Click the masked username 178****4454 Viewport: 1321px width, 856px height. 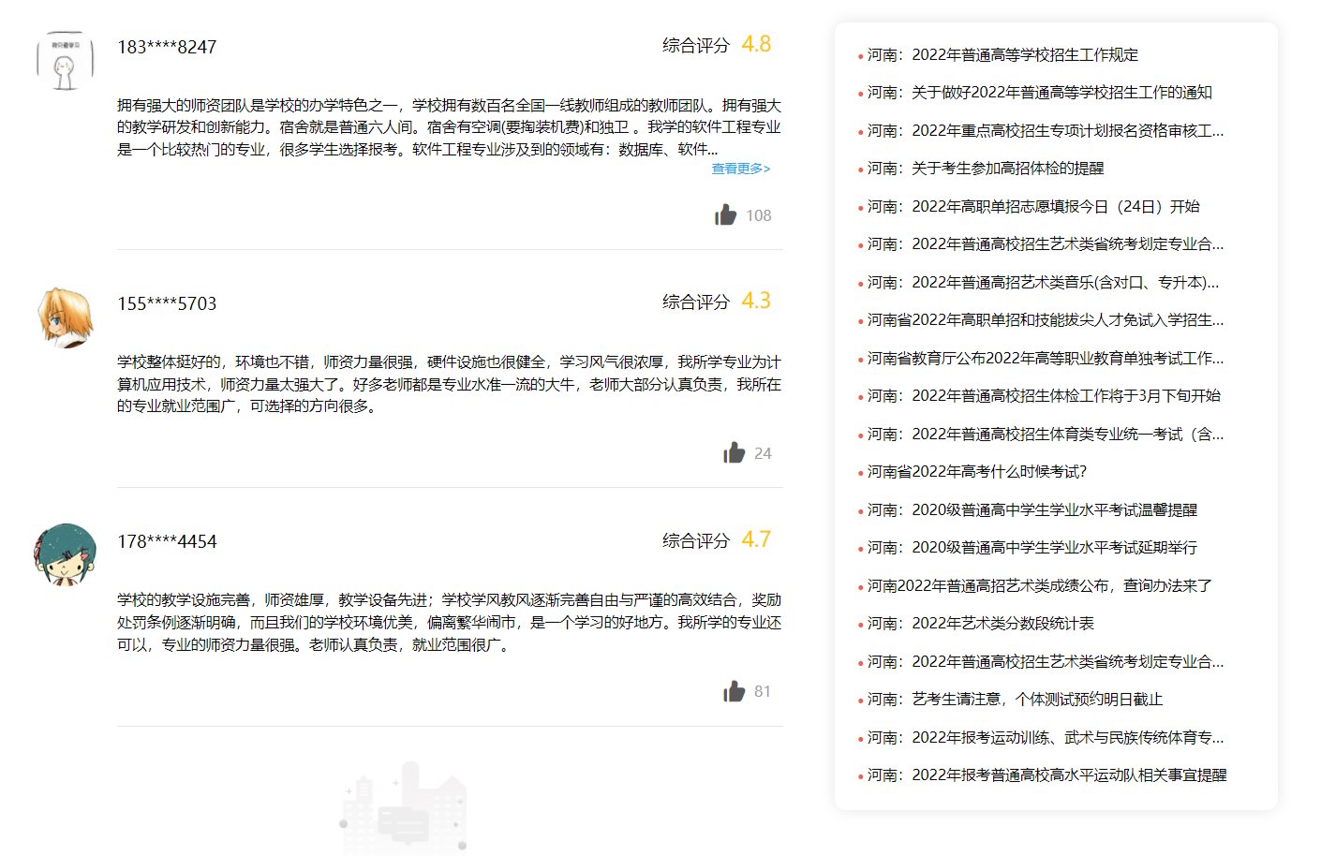pos(166,540)
